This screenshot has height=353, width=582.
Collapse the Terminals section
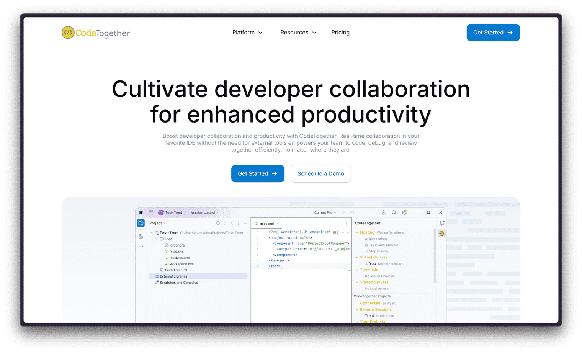(357, 270)
